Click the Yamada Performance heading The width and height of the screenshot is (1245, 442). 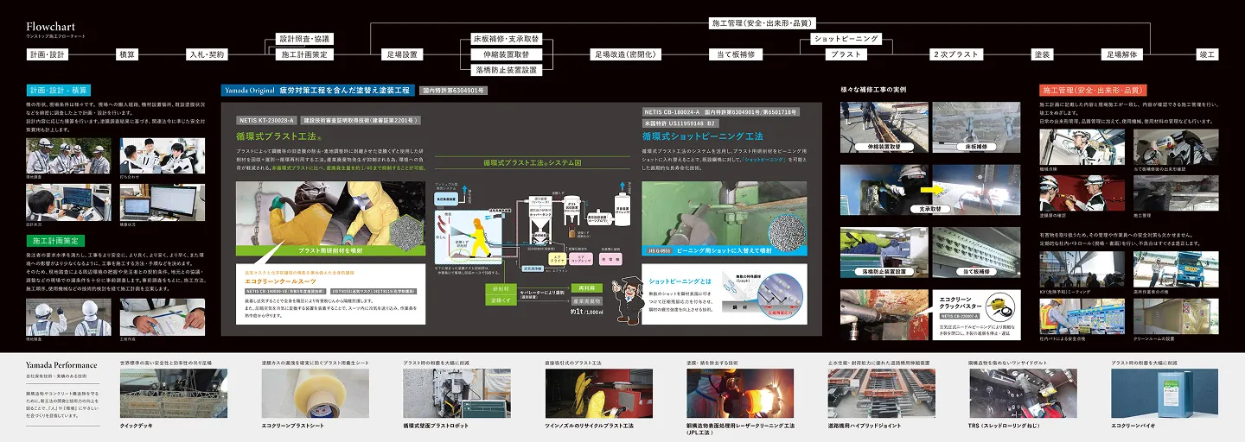(61, 365)
